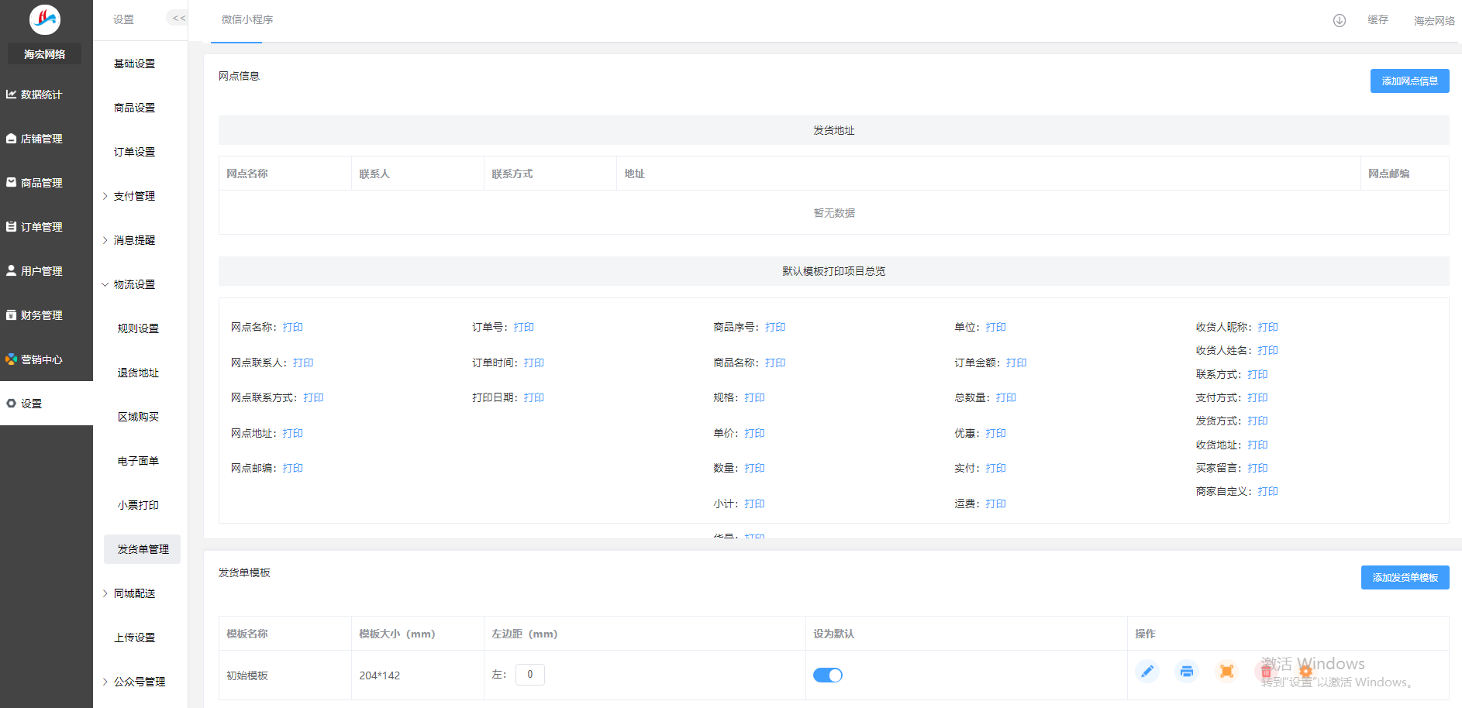
Task: Open 用户管理 in the sidebar
Action: click(47, 271)
